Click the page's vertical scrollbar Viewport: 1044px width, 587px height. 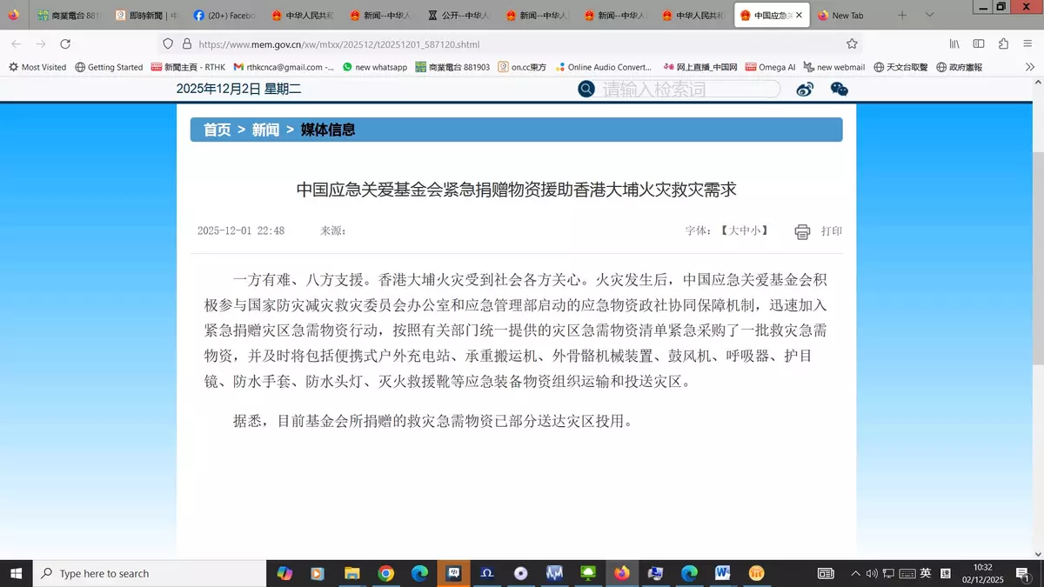pos(1037,261)
